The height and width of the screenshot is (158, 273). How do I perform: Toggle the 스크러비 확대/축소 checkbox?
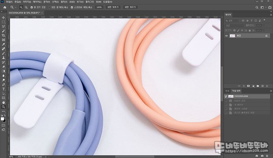pos(72,7)
